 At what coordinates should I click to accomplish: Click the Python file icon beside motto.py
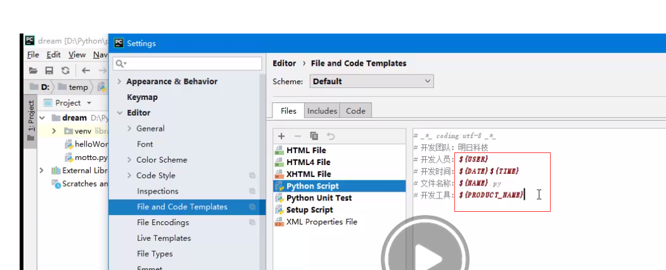(69, 157)
